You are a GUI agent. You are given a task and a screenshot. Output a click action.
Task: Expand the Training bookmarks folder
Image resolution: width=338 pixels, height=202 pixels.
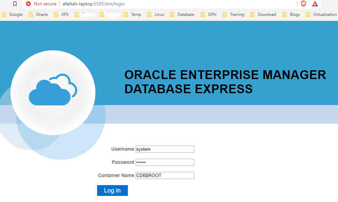point(233,15)
